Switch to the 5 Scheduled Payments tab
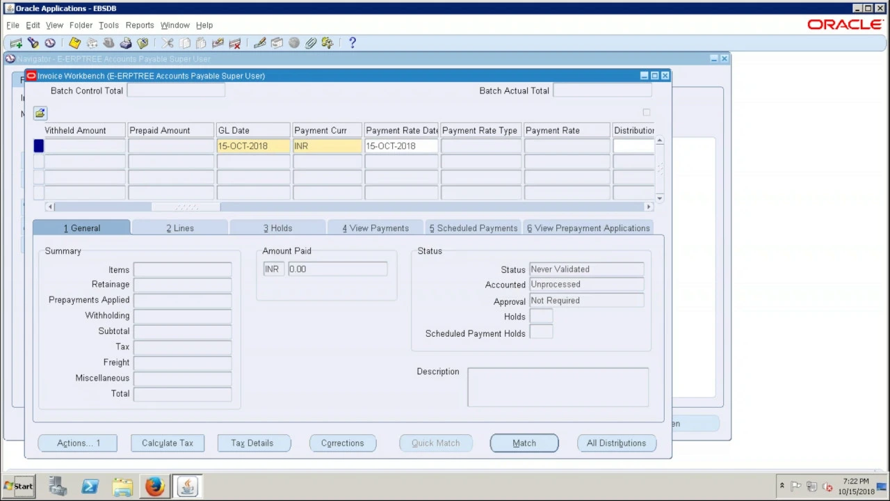Image resolution: width=890 pixels, height=501 pixels. (x=474, y=228)
